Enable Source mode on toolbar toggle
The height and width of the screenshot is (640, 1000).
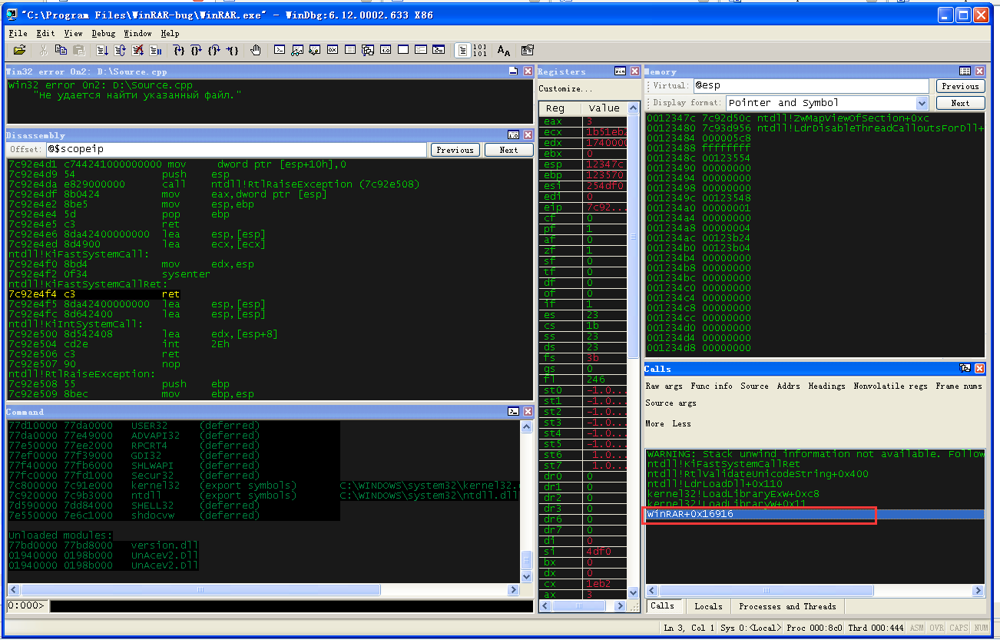(462, 50)
